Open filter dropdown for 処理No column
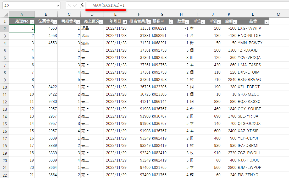 (x=32, y=22)
